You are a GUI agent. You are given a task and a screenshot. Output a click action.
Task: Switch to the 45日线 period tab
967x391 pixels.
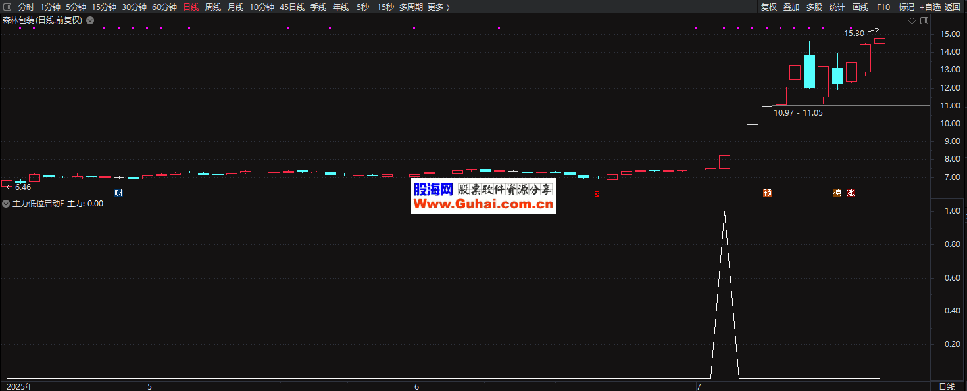[292, 7]
